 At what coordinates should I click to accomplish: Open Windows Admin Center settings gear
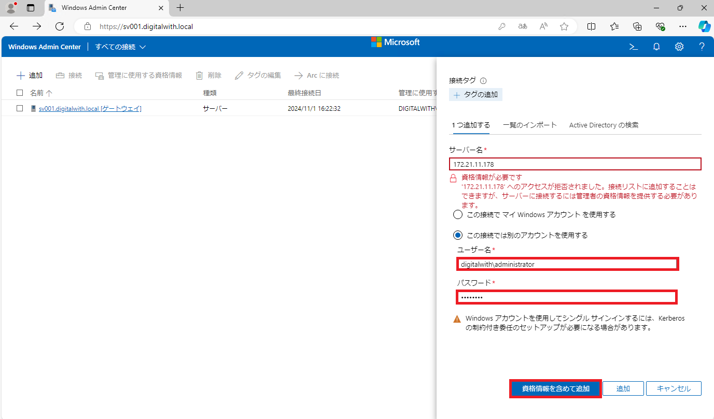coord(679,47)
